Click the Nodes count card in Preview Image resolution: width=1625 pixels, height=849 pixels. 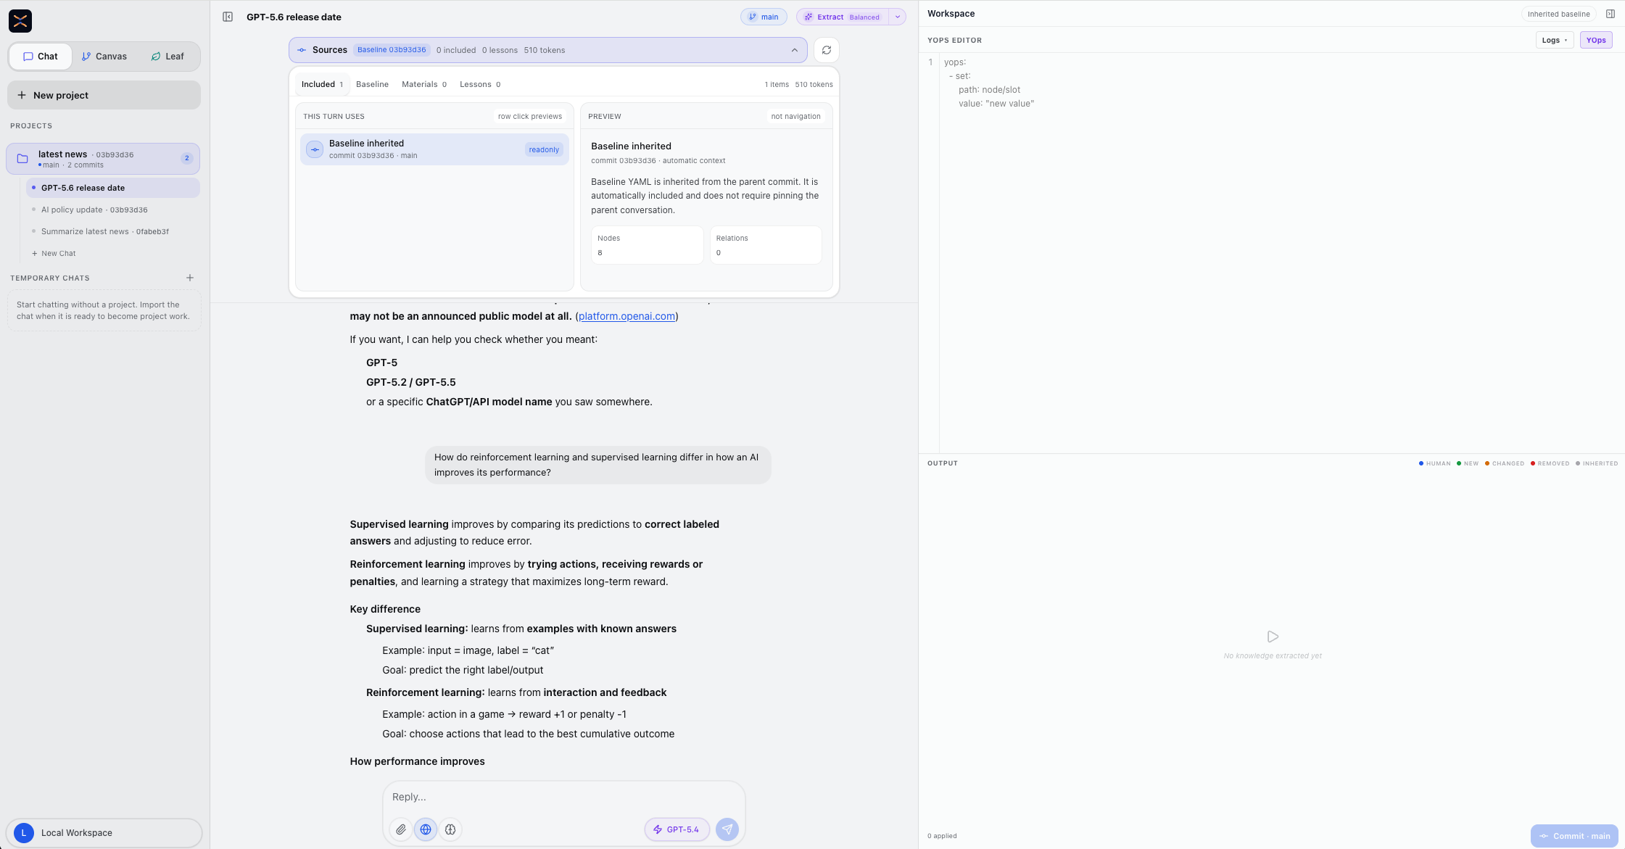click(647, 245)
